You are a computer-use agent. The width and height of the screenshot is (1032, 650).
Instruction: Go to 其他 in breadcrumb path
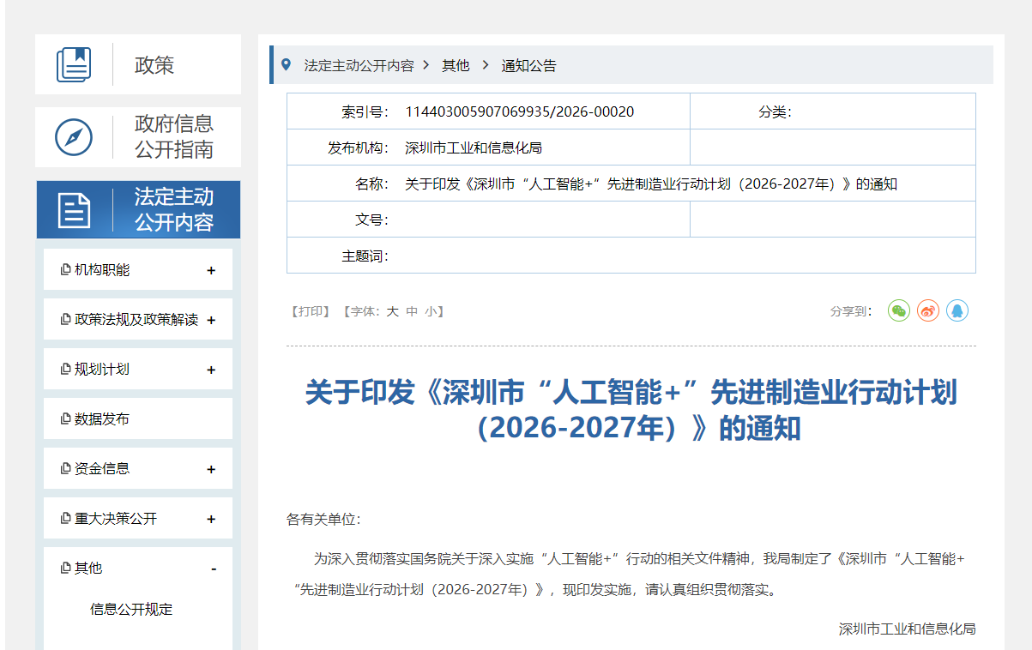tap(456, 66)
